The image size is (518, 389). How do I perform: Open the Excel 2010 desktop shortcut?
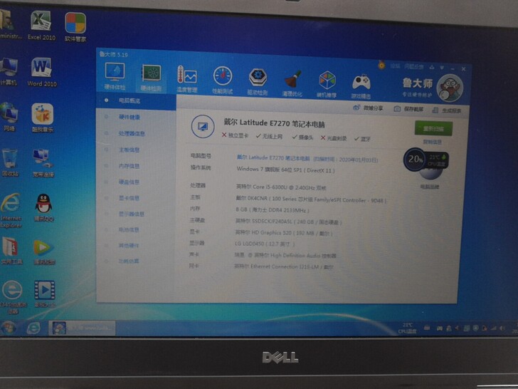click(x=41, y=26)
